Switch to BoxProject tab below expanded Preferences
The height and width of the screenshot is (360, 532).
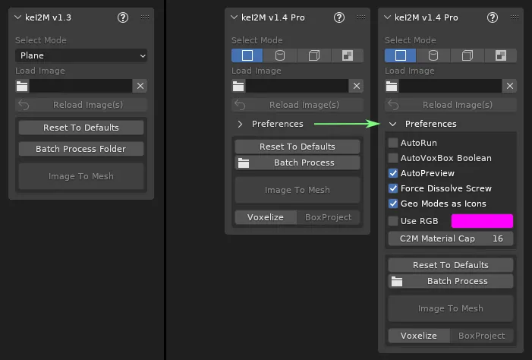click(x=481, y=336)
